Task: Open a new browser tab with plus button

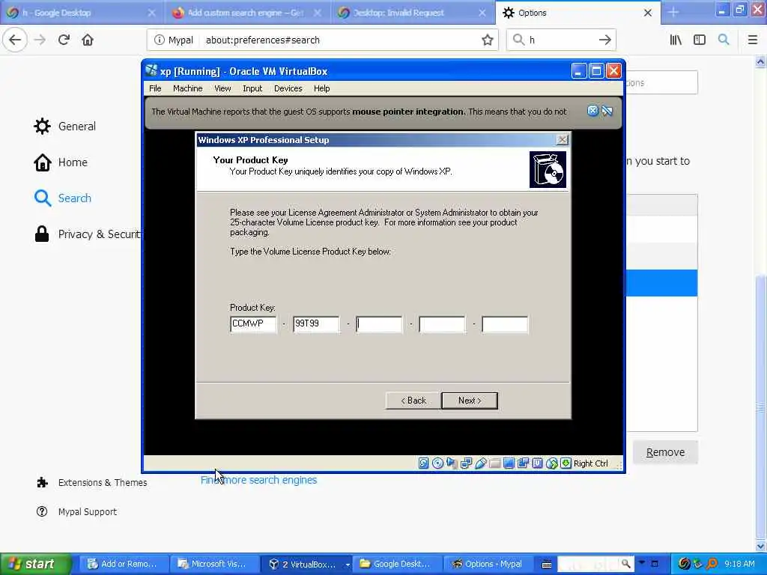Action: click(x=673, y=13)
